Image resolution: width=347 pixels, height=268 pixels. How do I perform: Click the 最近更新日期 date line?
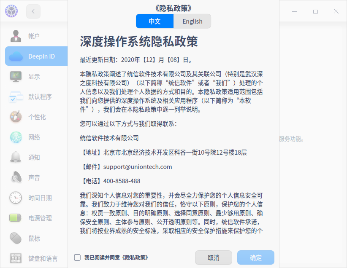[x=136, y=60]
